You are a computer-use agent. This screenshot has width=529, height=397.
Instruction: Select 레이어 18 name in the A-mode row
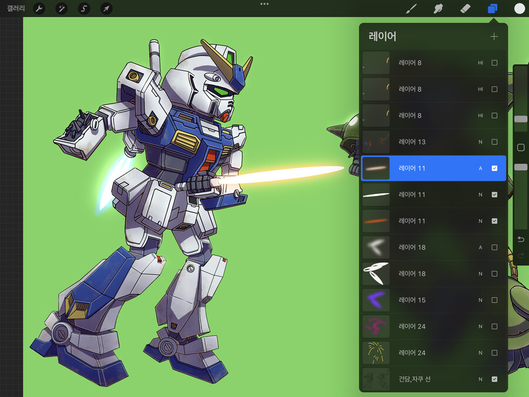pos(412,247)
